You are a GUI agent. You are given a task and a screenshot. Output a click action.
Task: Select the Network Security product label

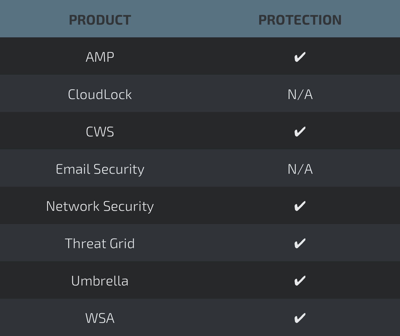(x=100, y=206)
